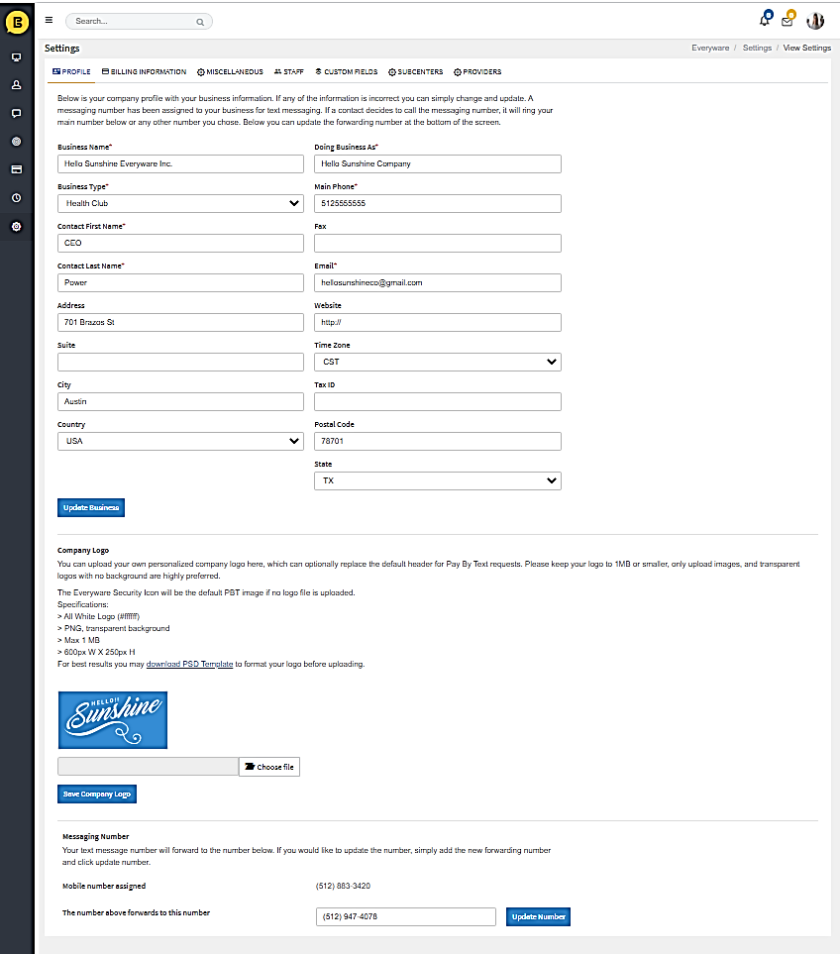Click the Settings breadcrumb link
Viewport: 840px width, 954px height.
(757, 49)
